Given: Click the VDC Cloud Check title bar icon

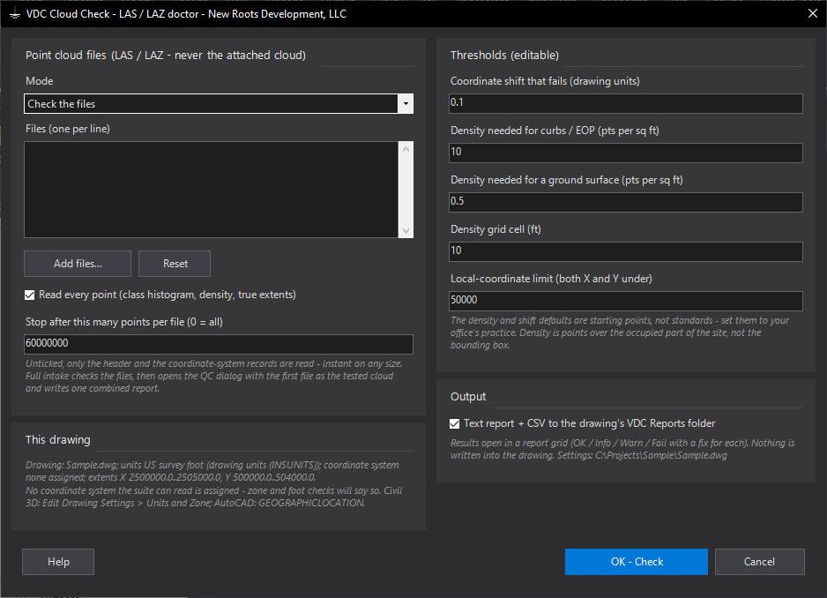Looking at the screenshot, I should click(15, 14).
